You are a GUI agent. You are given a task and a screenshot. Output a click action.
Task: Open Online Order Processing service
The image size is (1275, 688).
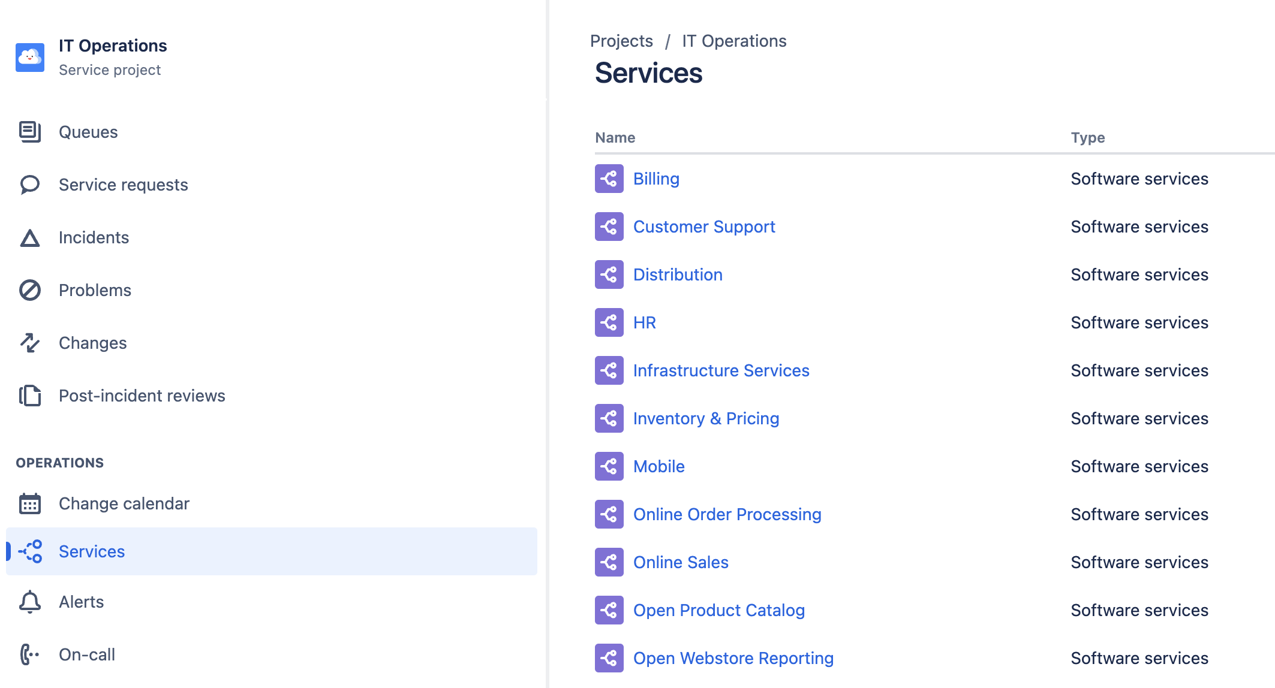[727, 514]
